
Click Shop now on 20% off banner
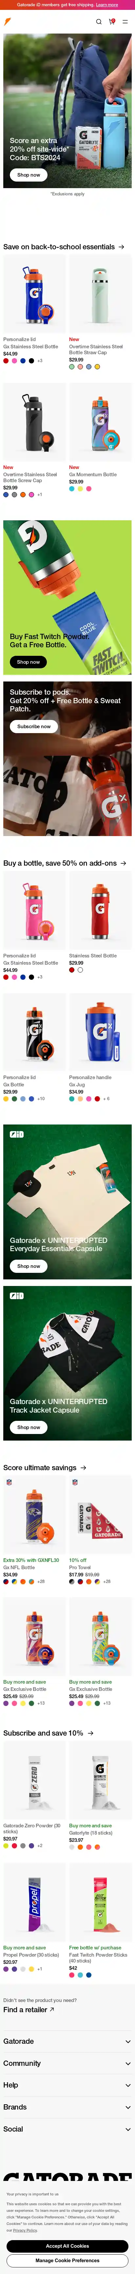(28, 175)
